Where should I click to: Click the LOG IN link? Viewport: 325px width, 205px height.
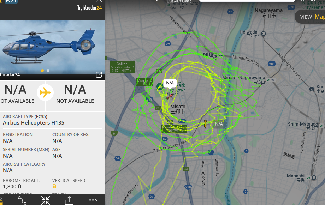(308, 1)
